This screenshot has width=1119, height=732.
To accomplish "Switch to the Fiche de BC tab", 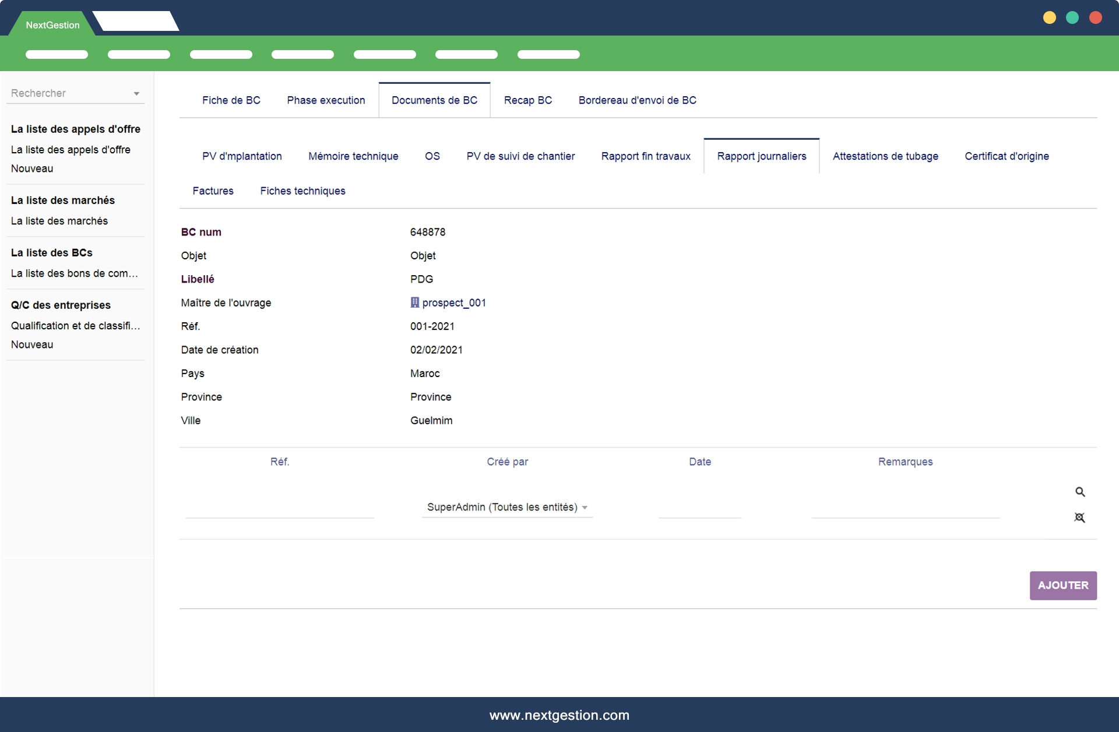I will 231,100.
